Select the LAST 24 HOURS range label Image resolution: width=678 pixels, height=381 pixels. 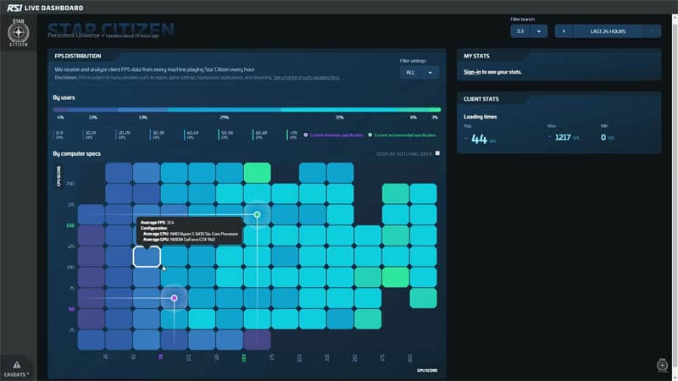coord(608,31)
